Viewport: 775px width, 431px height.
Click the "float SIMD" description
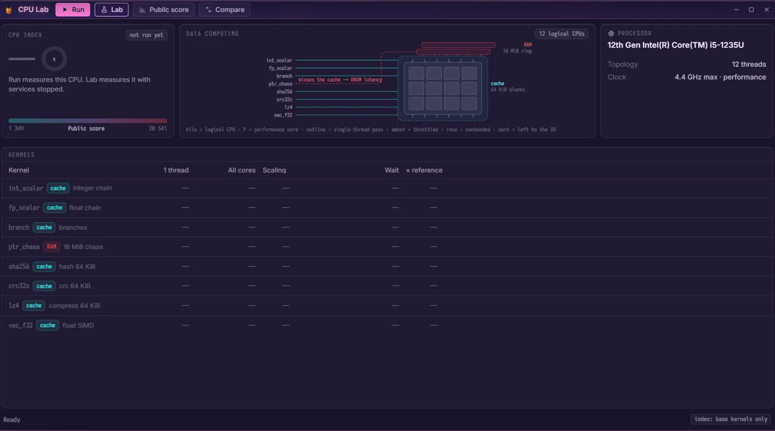coord(78,325)
